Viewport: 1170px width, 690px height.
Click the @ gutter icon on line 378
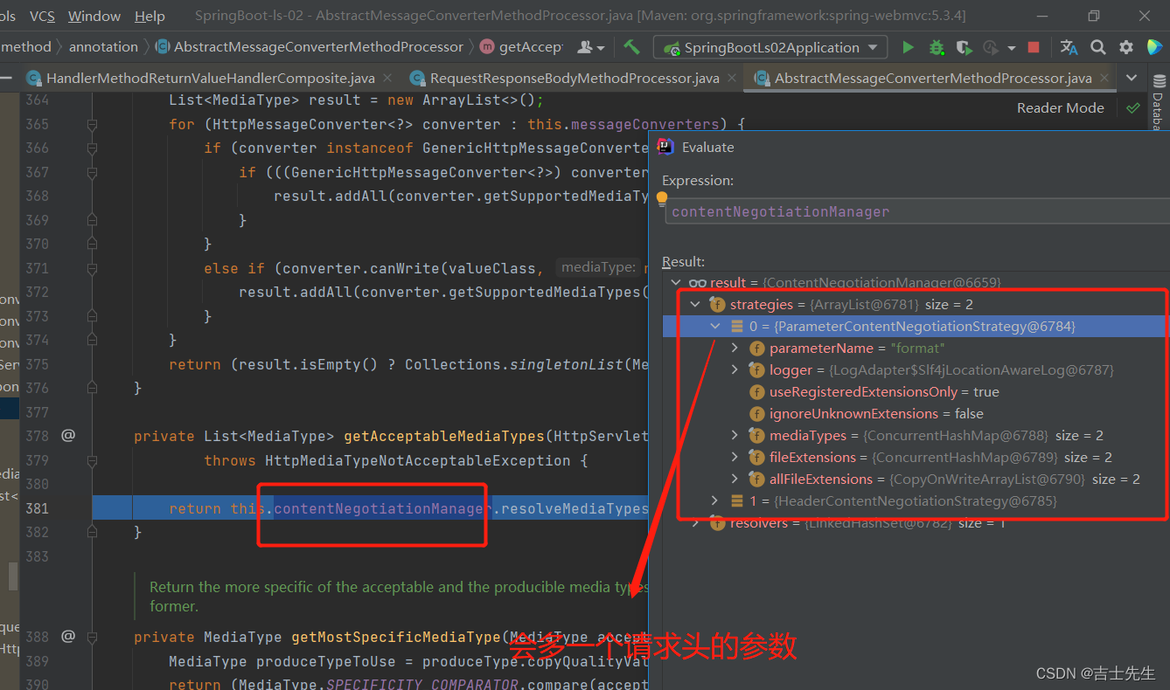(68, 435)
